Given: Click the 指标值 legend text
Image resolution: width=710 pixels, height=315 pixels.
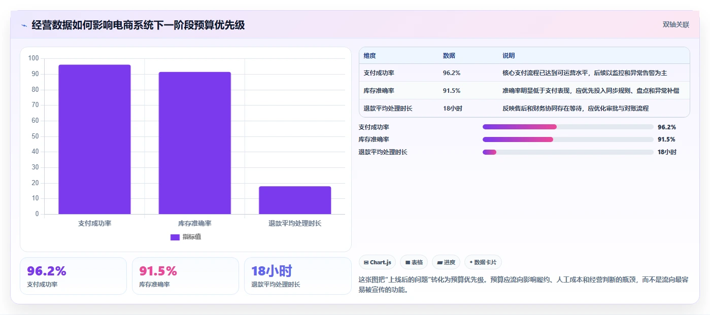Looking at the screenshot, I should coord(192,237).
